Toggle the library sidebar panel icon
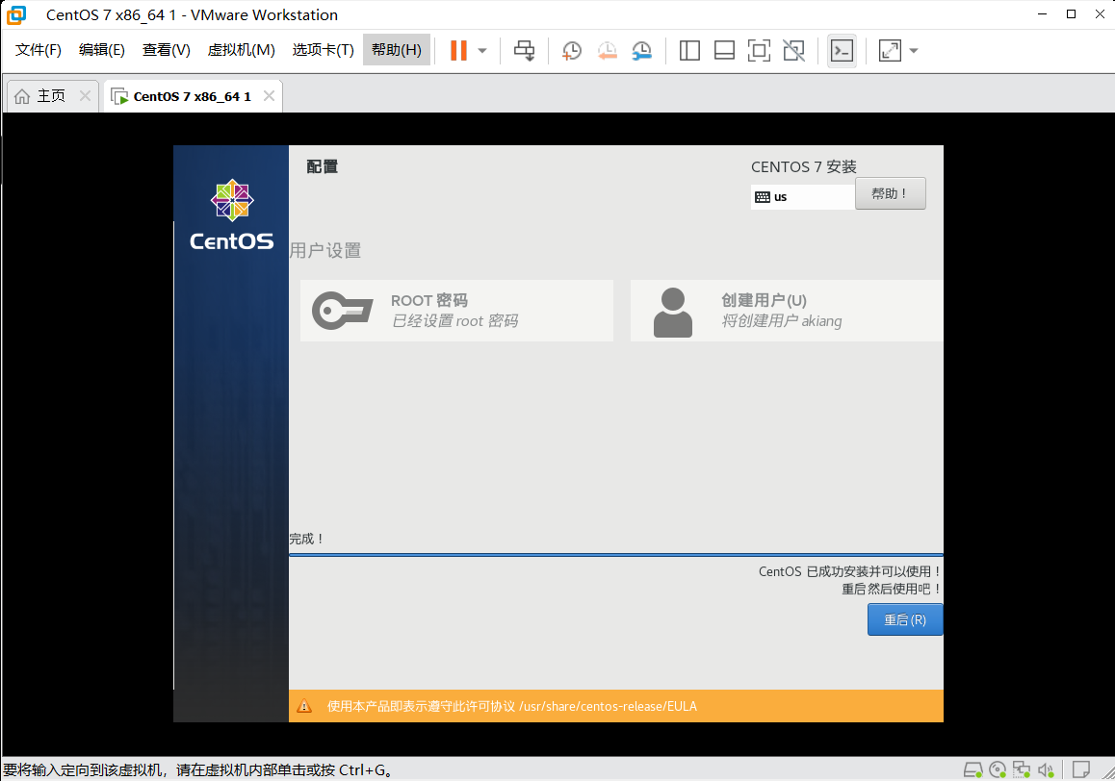Image resolution: width=1115 pixels, height=781 pixels. pyautogui.click(x=689, y=50)
